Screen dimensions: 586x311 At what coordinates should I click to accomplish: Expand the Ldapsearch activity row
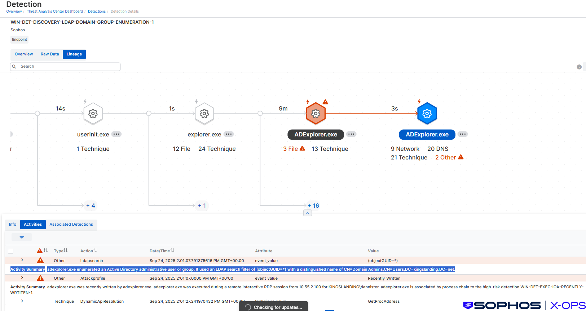[x=22, y=260]
